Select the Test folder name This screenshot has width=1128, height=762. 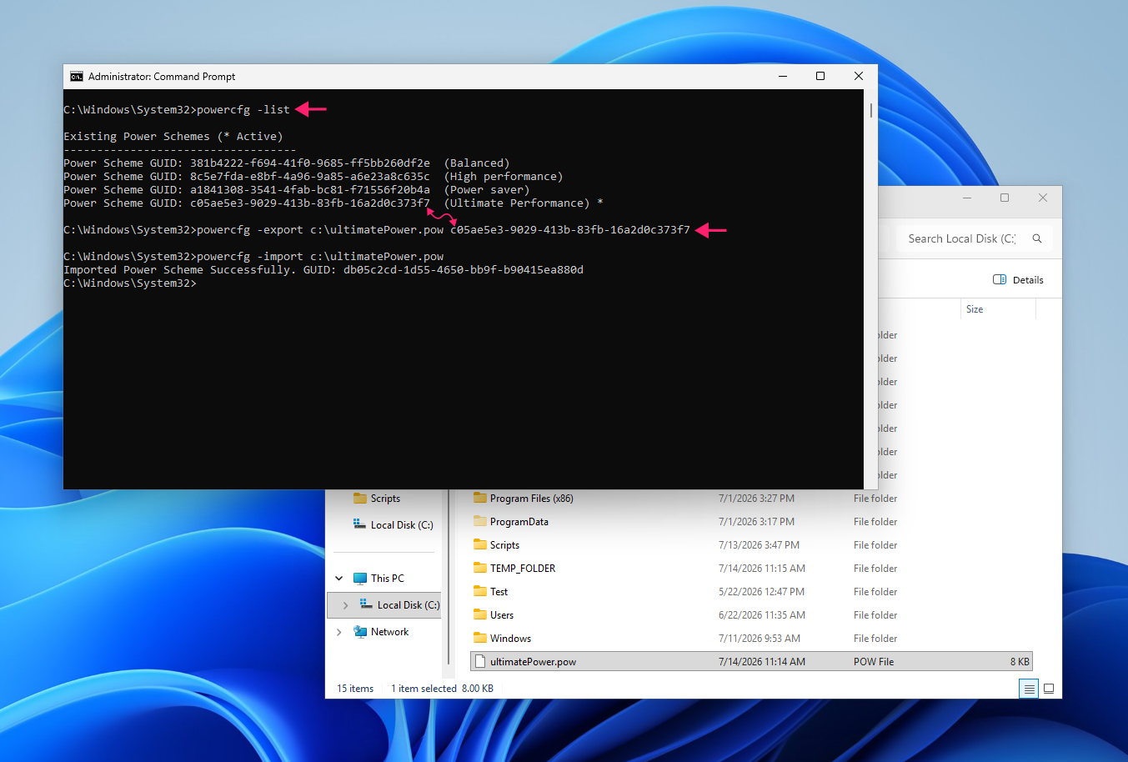(x=499, y=592)
